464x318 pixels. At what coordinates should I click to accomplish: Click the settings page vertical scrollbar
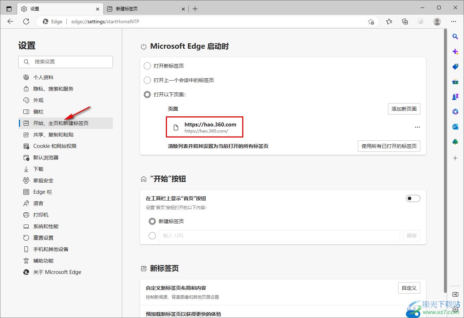[x=445, y=161]
